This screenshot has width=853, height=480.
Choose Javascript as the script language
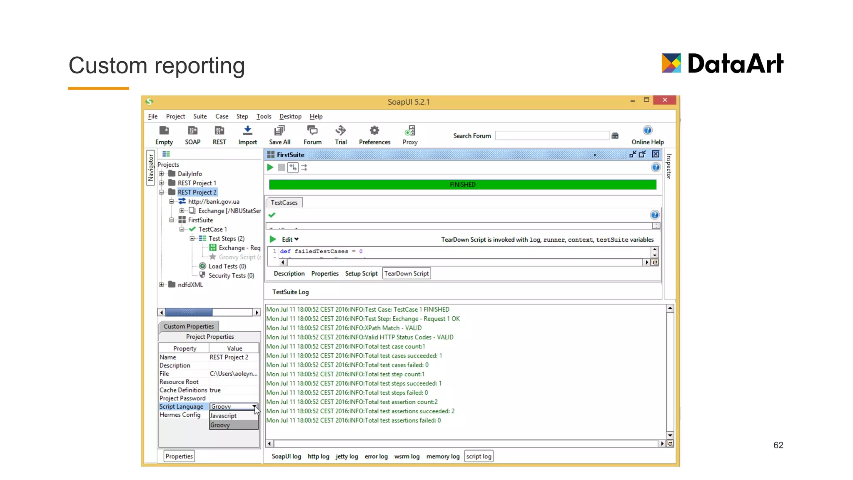point(234,416)
